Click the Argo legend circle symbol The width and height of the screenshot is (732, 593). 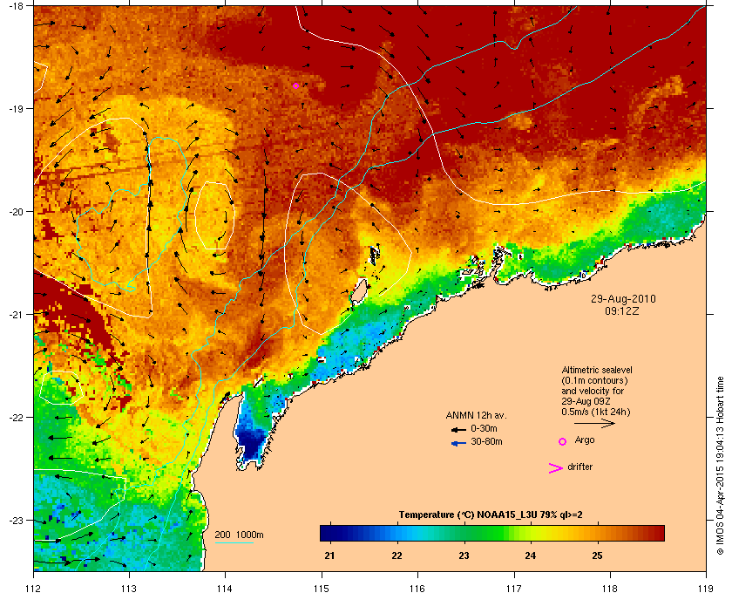click(x=563, y=441)
